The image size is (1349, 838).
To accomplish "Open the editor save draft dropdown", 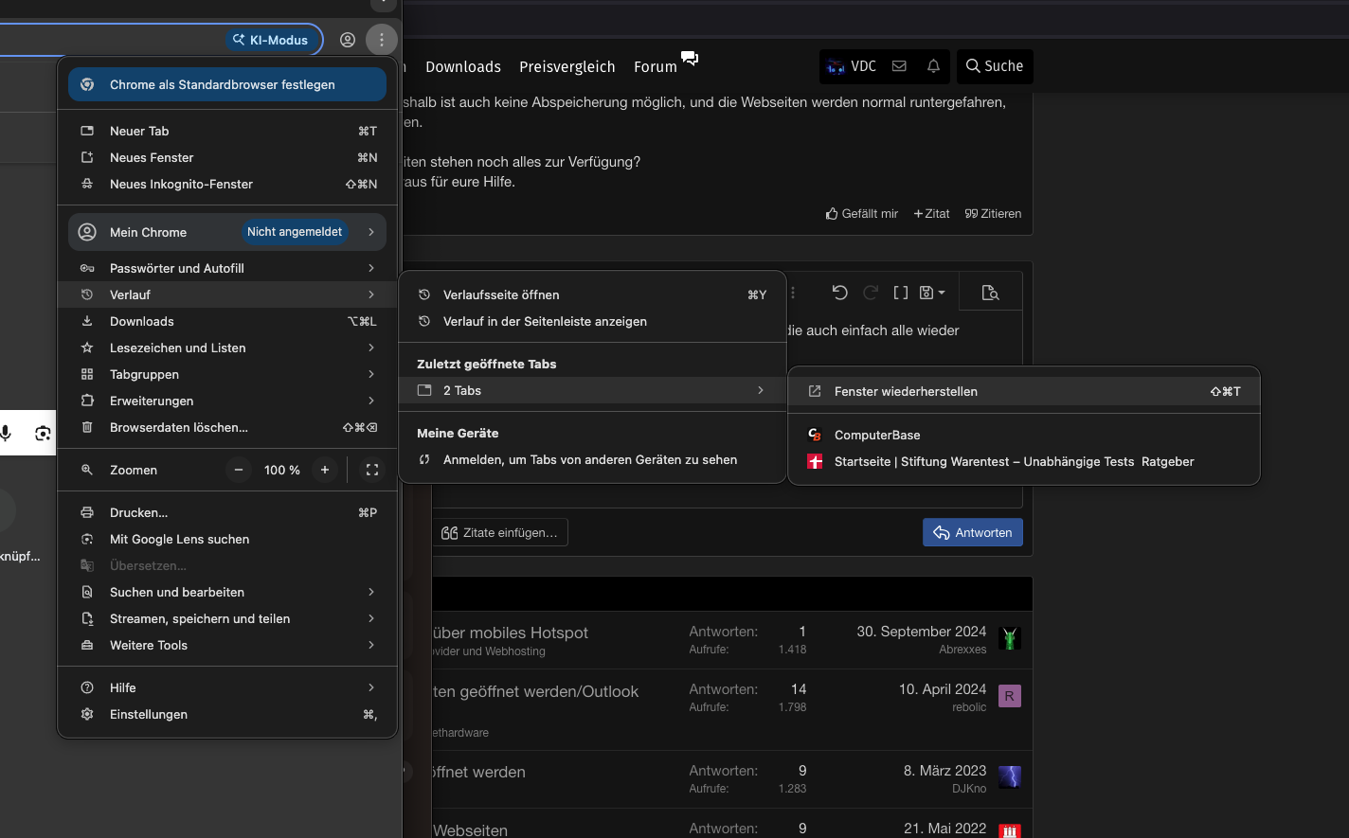I will point(932,293).
